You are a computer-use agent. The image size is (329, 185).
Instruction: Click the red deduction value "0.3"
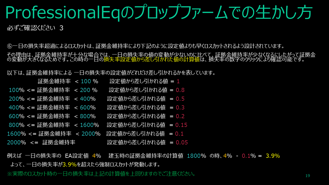tap(180, 107)
